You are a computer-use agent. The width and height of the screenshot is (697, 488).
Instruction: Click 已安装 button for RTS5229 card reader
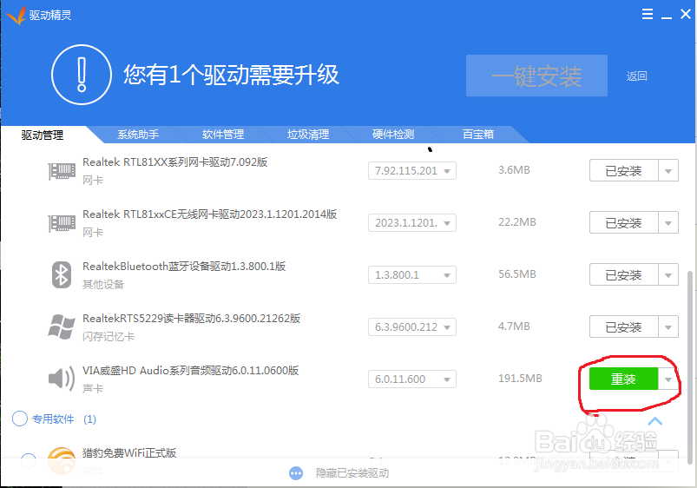point(624,327)
